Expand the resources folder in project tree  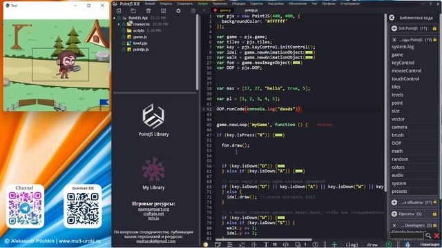(x=119, y=24)
